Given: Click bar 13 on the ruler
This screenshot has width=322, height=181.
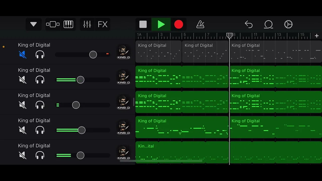Looking at the screenshot, I should (279, 34).
